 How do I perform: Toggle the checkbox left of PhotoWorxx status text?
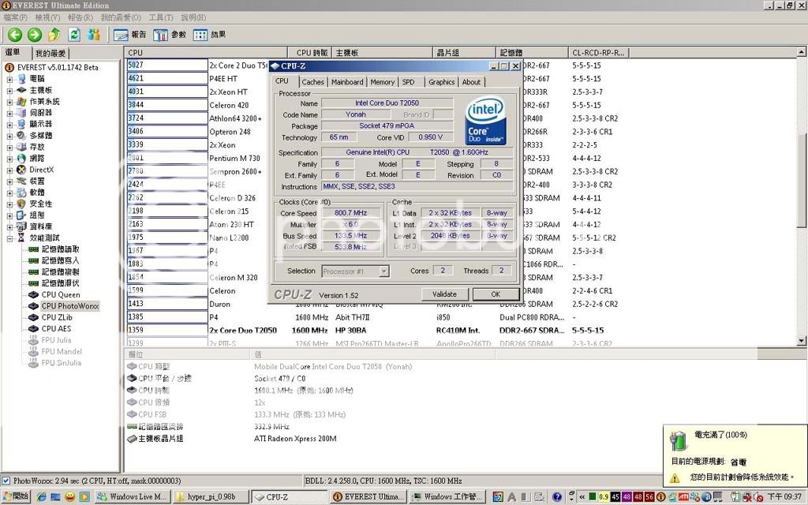click(6, 481)
